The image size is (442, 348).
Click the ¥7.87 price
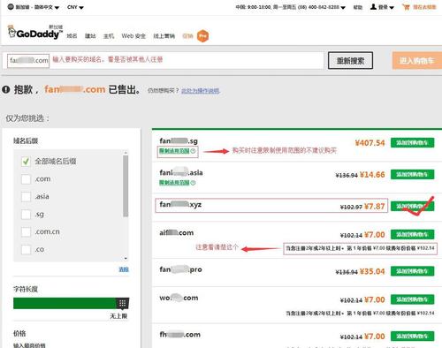point(375,207)
